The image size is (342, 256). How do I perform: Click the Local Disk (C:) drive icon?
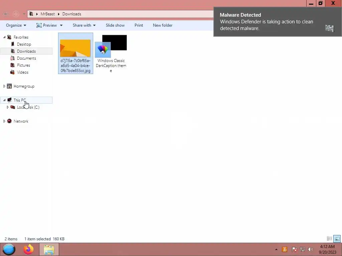click(x=13, y=107)
